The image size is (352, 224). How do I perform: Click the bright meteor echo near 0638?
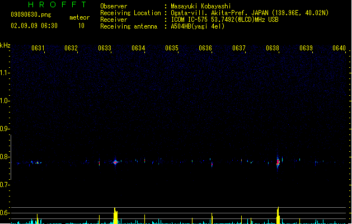tap(278, 162)
